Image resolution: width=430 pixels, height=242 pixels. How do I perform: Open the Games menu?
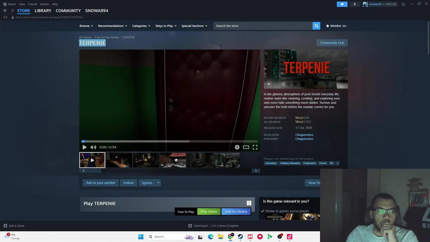[44, 4]
